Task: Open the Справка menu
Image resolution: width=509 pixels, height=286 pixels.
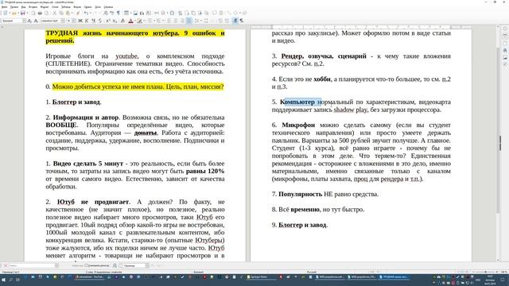Action: click(108, 7)
